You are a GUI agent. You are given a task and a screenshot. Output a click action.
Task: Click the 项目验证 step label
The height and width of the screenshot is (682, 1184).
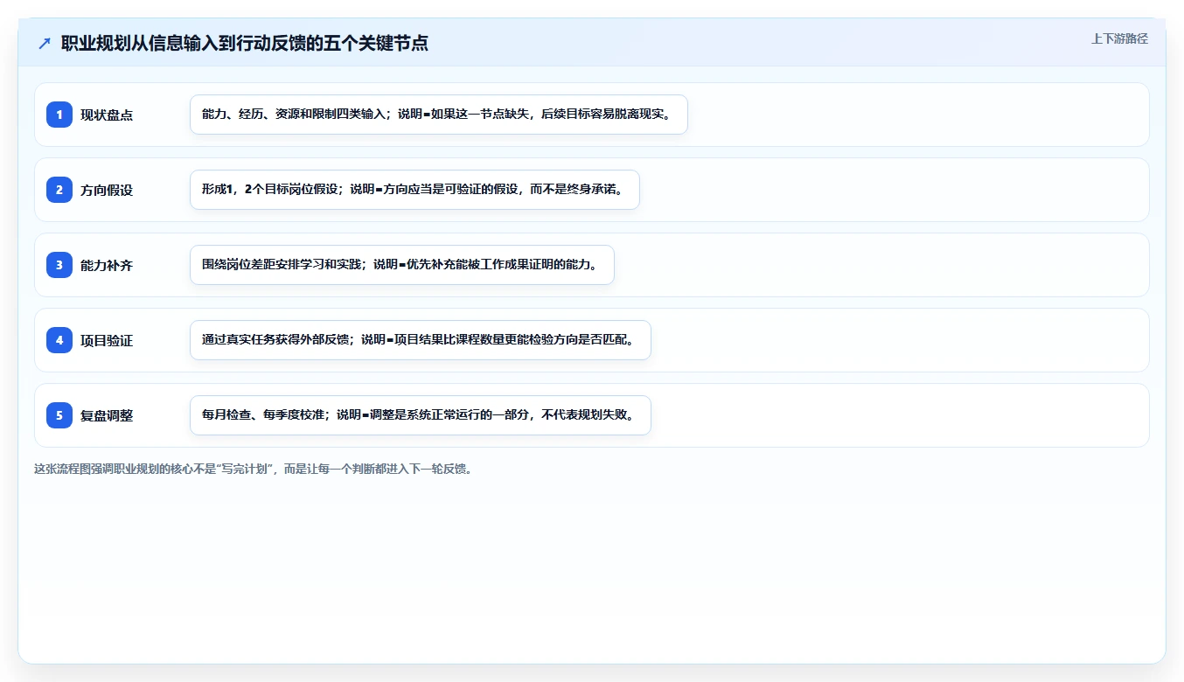point(107,340)
